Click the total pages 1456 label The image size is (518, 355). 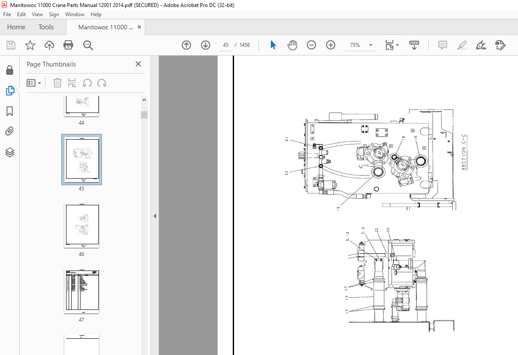245,45
